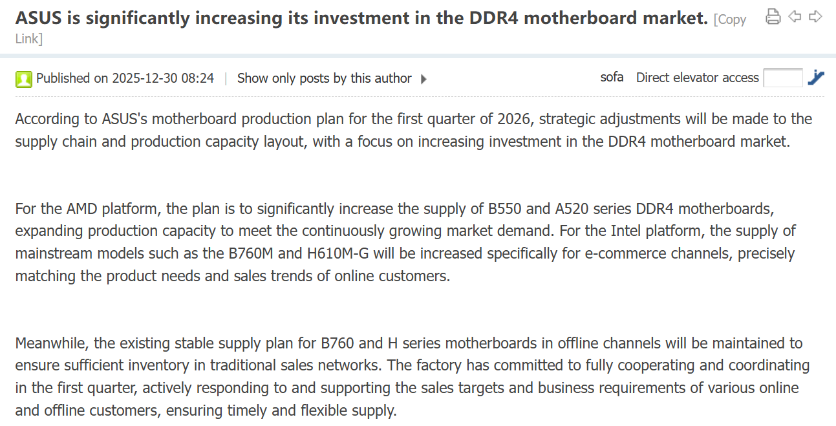Click the blue elevator jump icon
The image size is (836, 426).
pyautogui.click(x=816, y=78)
